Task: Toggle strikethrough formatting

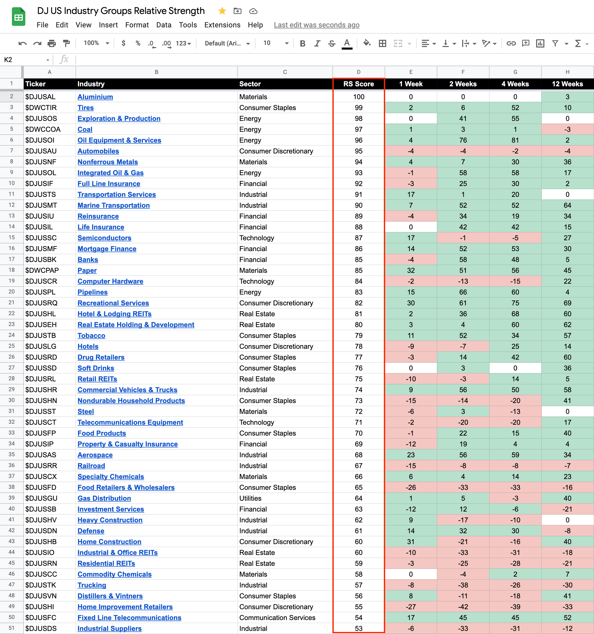Action: pyautogui.click(x=332, y=43)
